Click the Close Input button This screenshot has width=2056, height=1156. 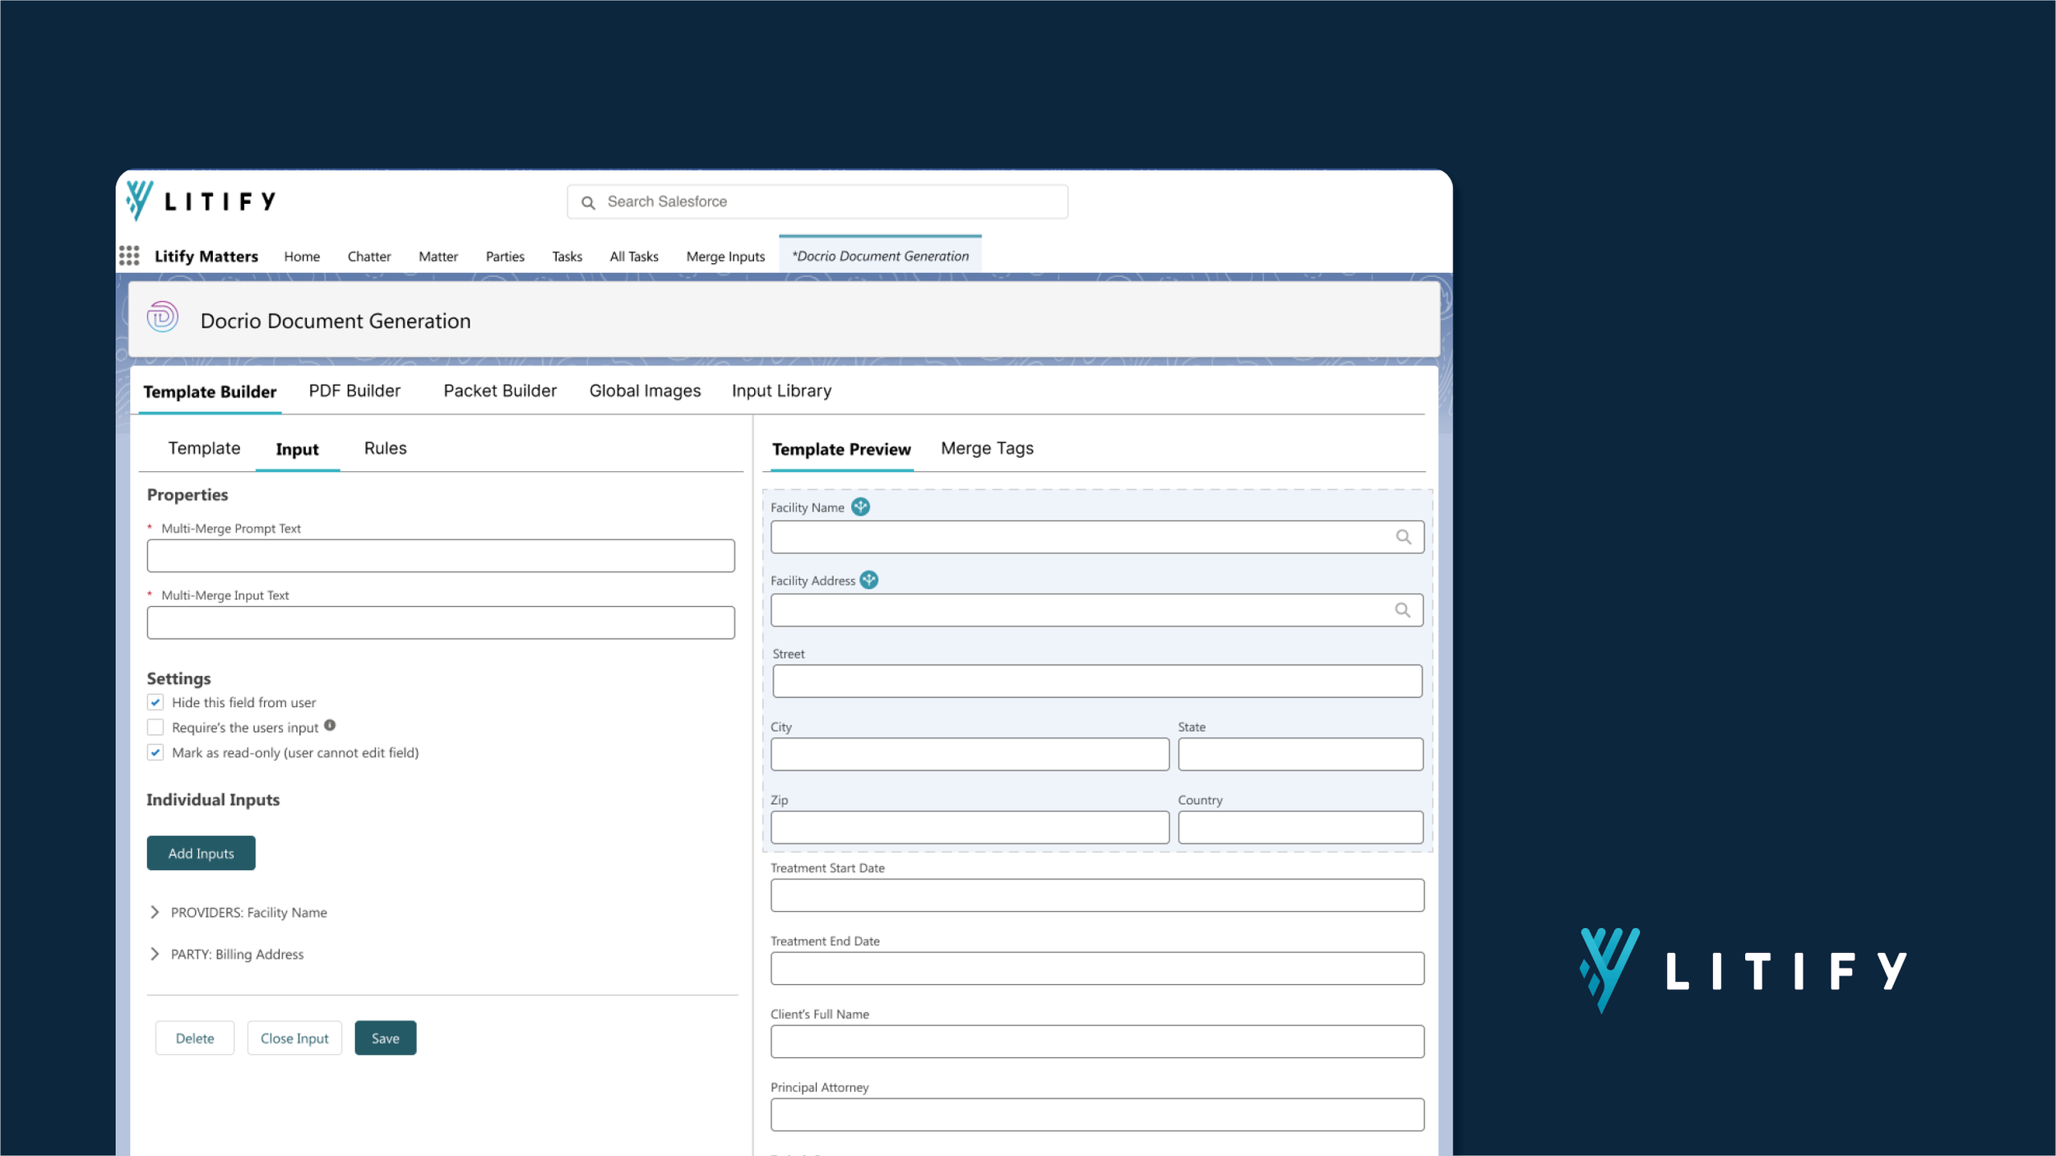[x=294, y=1038]
